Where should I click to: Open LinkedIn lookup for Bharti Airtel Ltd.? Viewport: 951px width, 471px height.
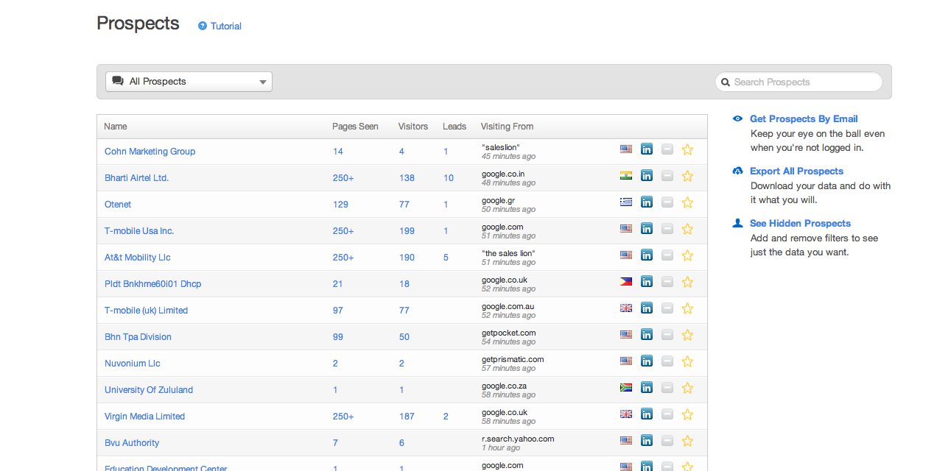646,176
